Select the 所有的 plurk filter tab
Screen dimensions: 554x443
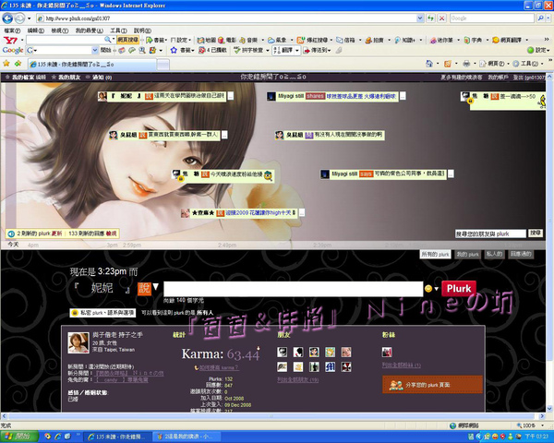coord(435,255)
